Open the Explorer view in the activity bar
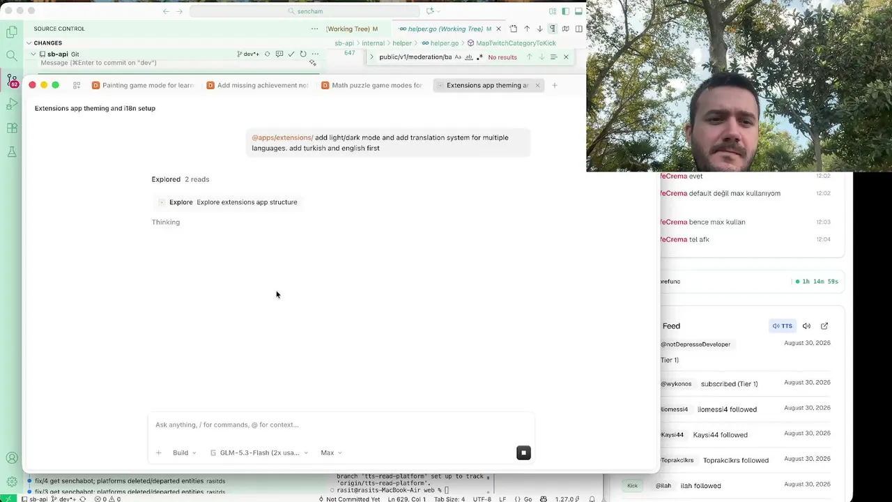892x502 pixels. 12,32
